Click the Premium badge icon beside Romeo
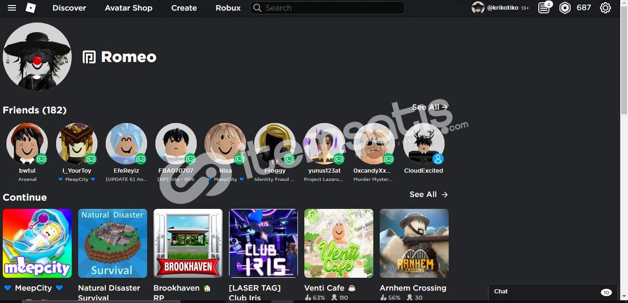The height and width of the screenshot is (303, 628). [89, 57]
